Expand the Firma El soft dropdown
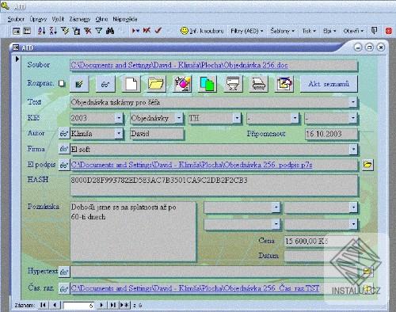 [x=353, y=150]
